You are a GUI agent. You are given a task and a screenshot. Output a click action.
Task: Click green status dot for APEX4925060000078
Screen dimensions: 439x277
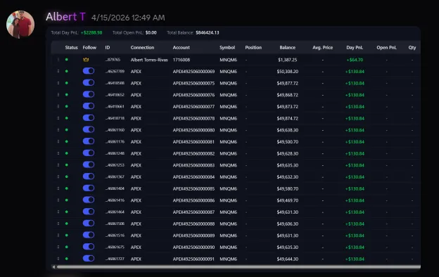(67, 118)
